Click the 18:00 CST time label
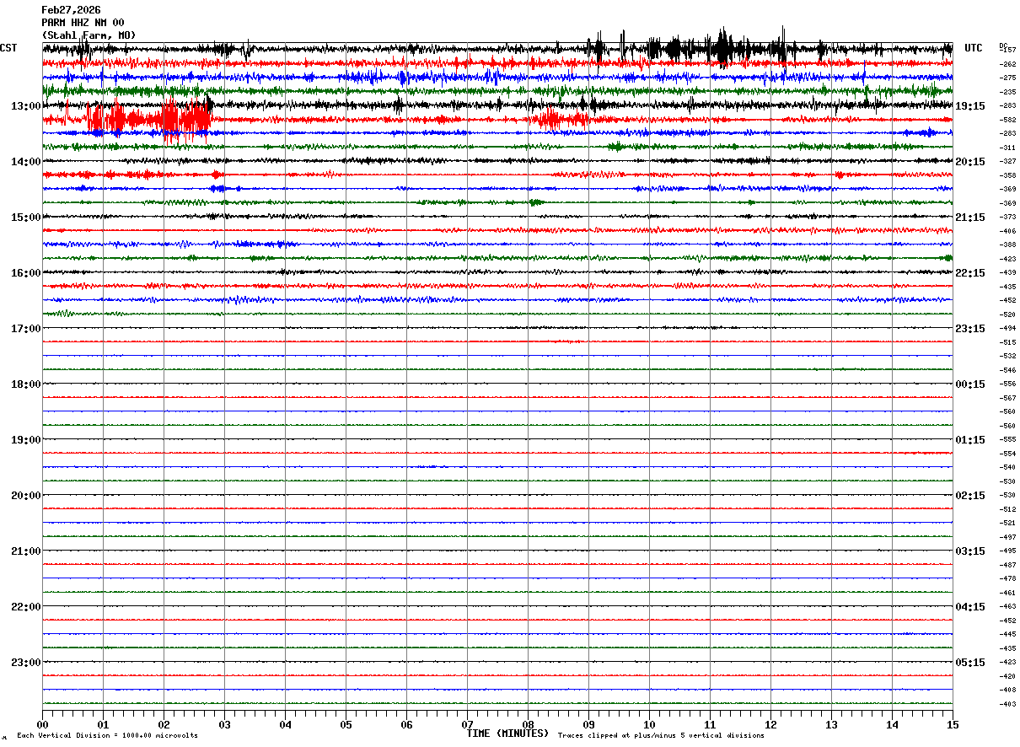The image size is (1020, 747). [x=26, y=384]
